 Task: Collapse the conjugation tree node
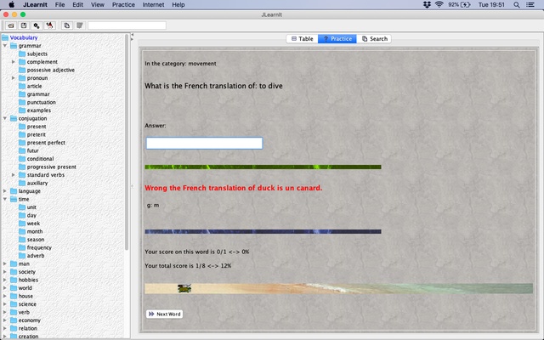pyautogui.click(x=5, y=118)
